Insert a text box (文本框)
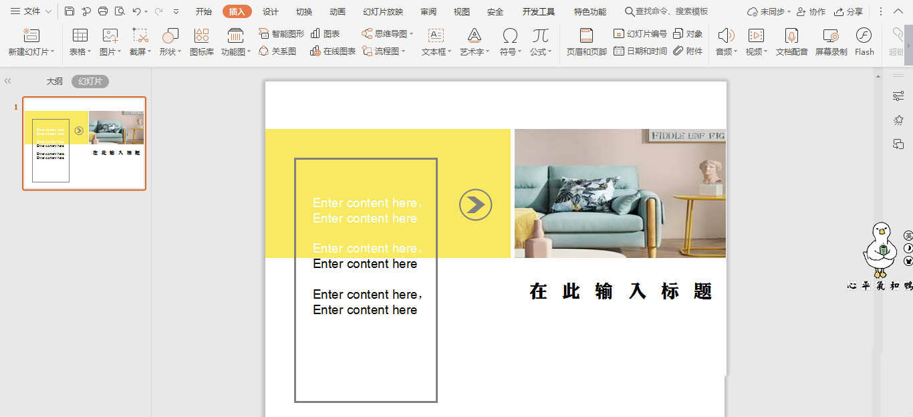Screen dimensions: 913x417 [x=436, y=41]
